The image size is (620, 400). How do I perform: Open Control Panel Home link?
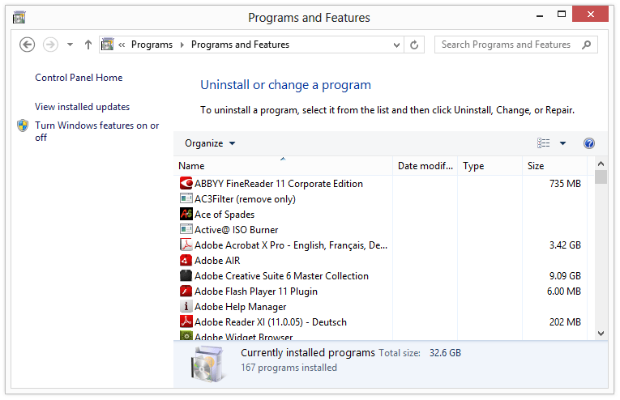point(79,78)
